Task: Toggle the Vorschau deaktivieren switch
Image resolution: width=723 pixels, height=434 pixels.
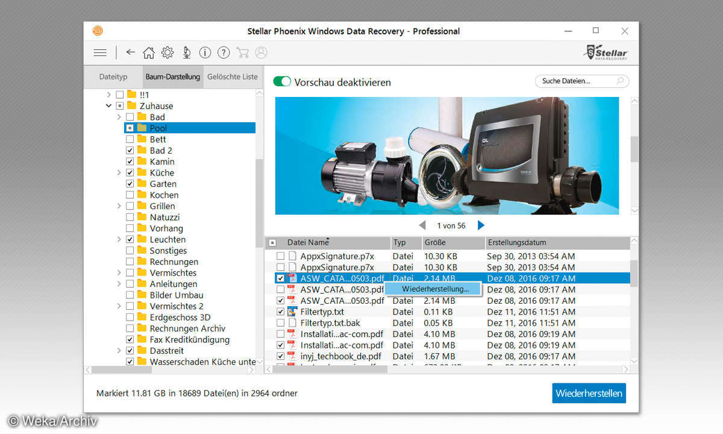Action: 282,81
